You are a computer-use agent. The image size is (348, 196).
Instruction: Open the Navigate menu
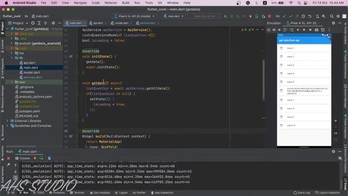(80, 3)
